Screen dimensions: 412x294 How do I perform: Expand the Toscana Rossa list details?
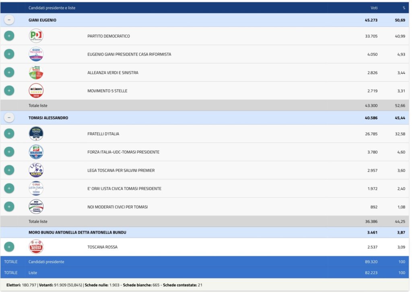9,247
